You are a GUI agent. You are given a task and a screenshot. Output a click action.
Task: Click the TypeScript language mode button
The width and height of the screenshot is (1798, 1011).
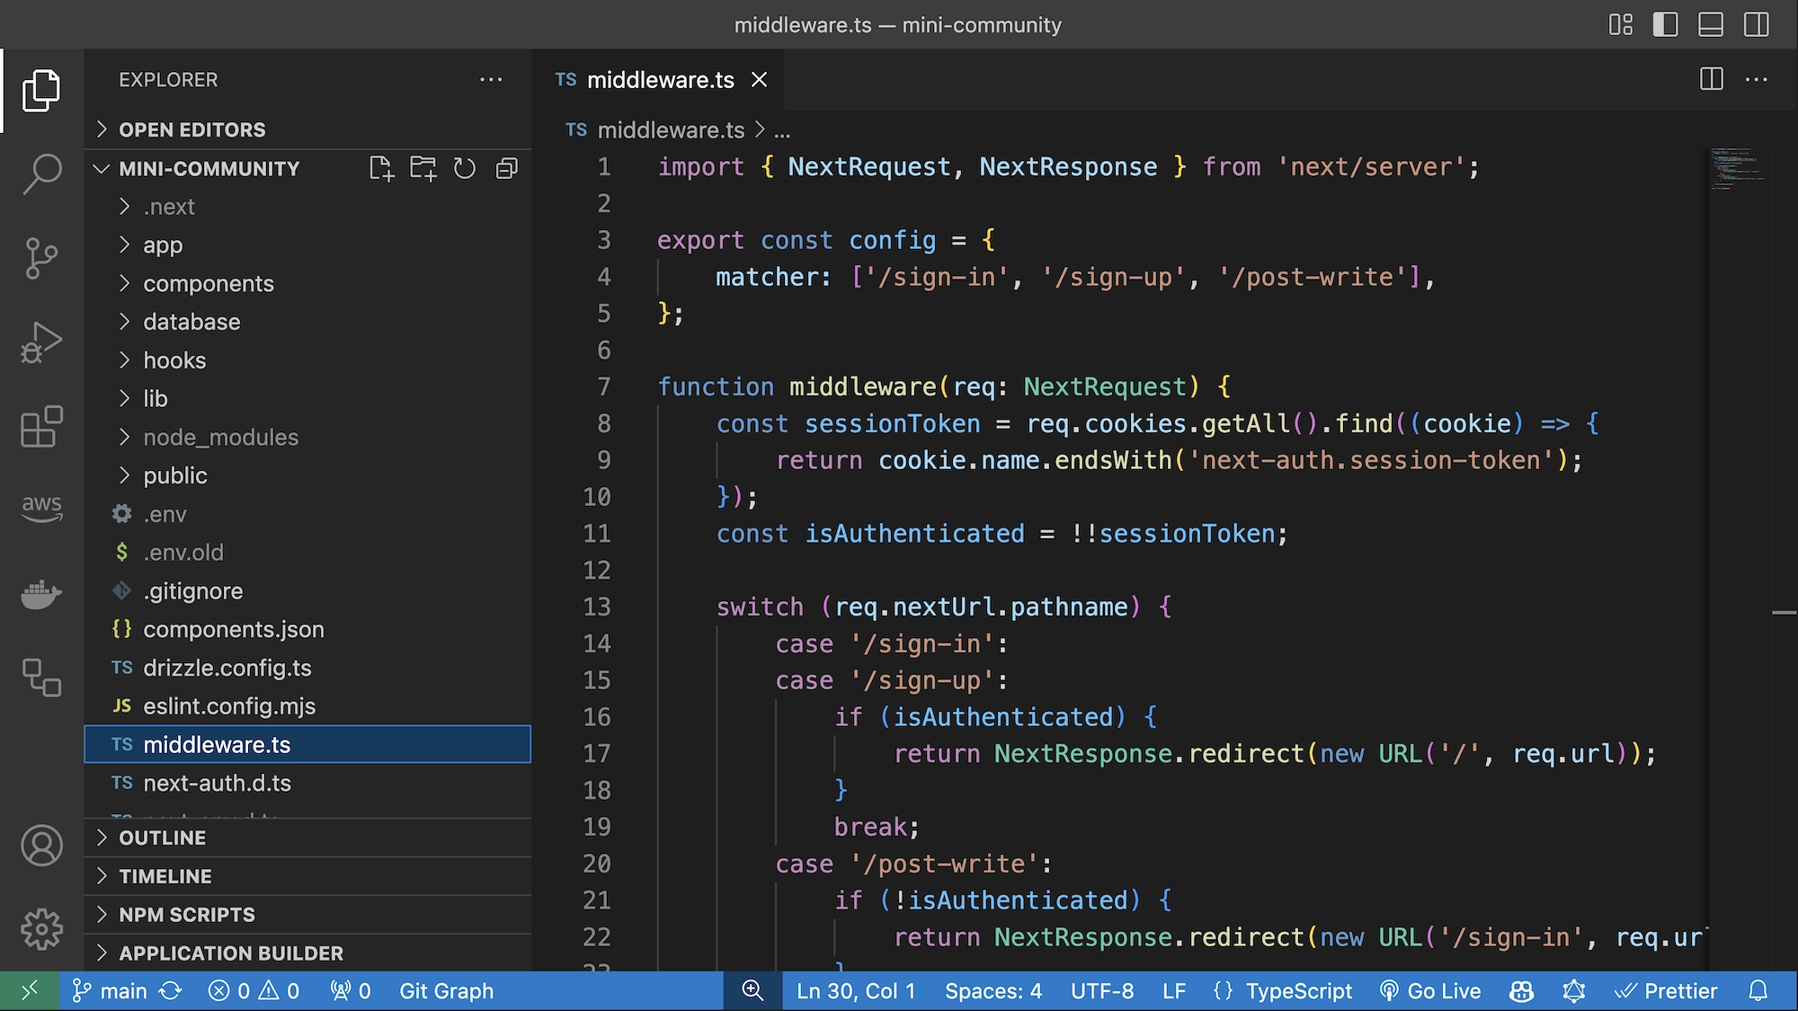(x=1298, y=990)
